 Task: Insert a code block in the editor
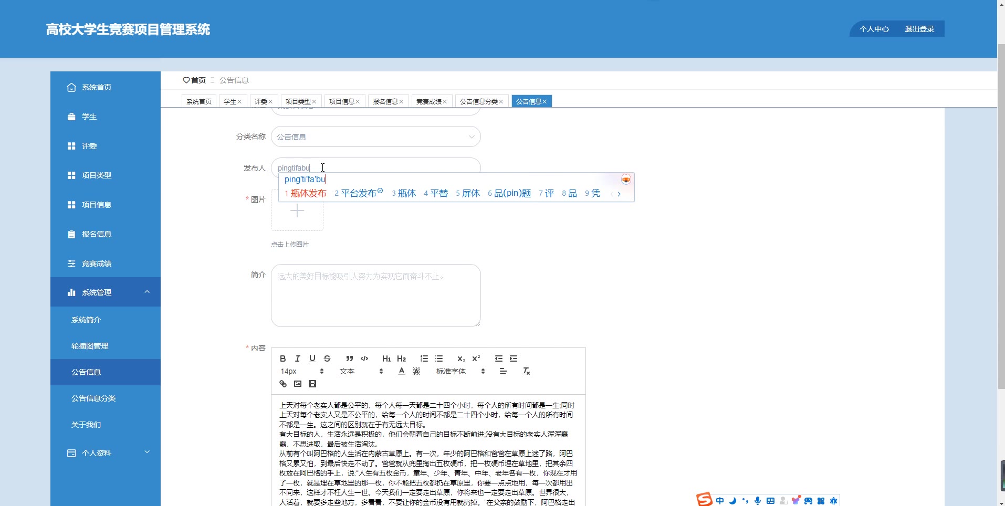coord(364,359)
